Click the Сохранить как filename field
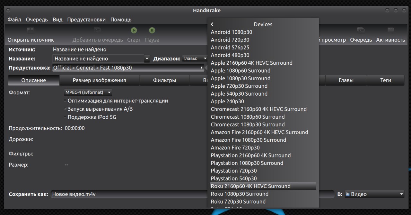 (x=193, y=194)
